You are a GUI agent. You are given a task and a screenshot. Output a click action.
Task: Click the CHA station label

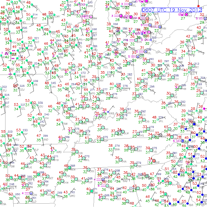coord(139,167)
